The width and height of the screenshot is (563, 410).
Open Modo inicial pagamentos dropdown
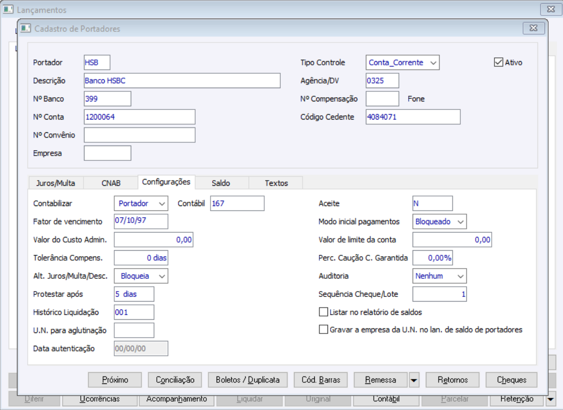[x=460, y=221]
